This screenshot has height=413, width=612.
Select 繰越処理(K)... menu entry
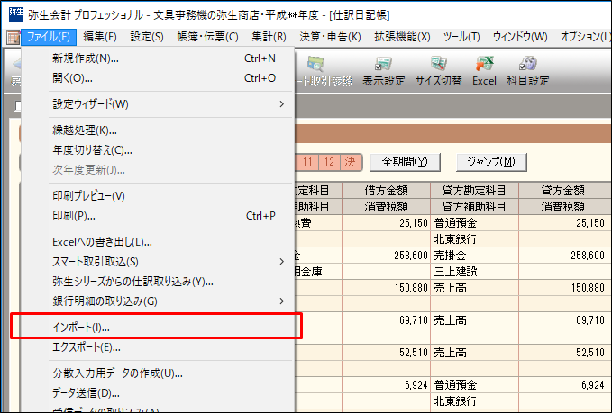click(x=158, y=130)
